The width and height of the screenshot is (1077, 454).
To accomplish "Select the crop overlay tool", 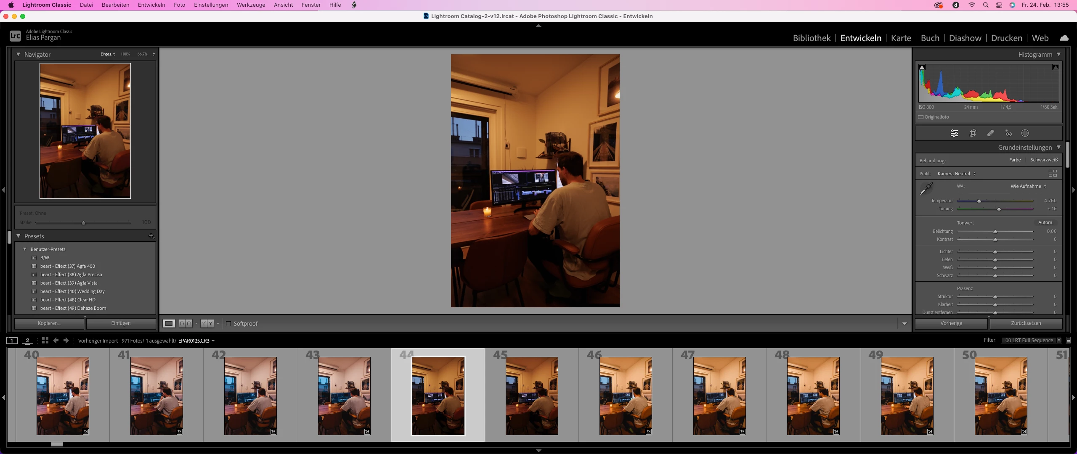I will [973, 133].
